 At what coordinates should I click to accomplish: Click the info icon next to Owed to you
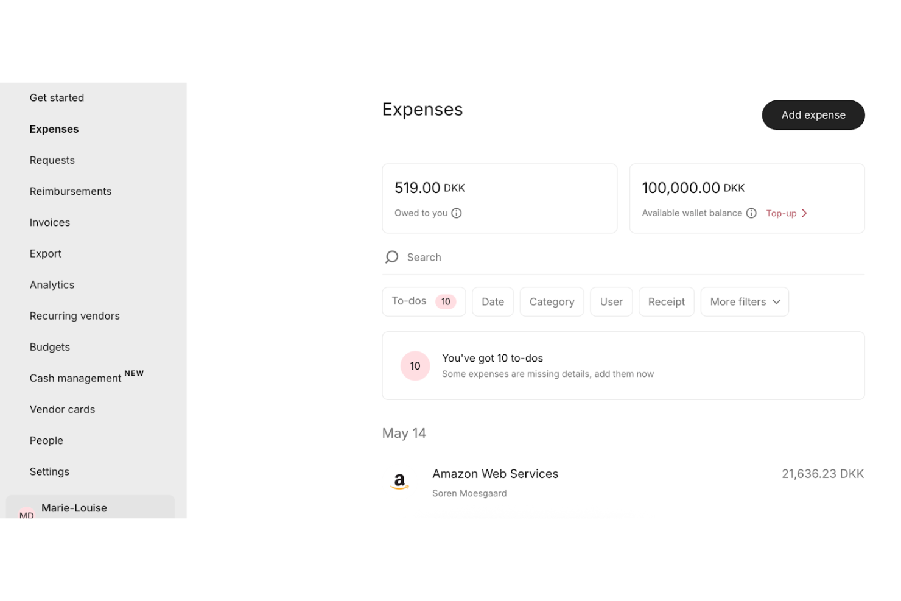pos(457,213)
